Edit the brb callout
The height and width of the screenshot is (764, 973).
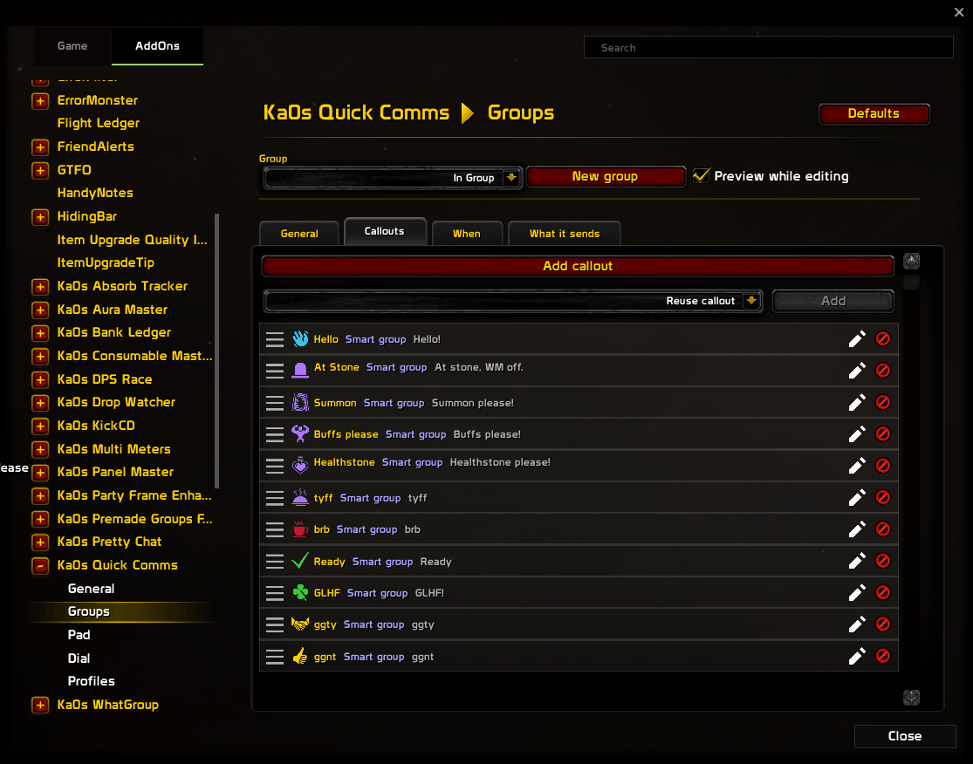[x=857, y=529]
